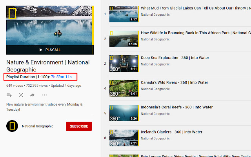Click title 'Indonesia's Coral Reefs - 360'

pyautogui.click(x=176, y=107)
